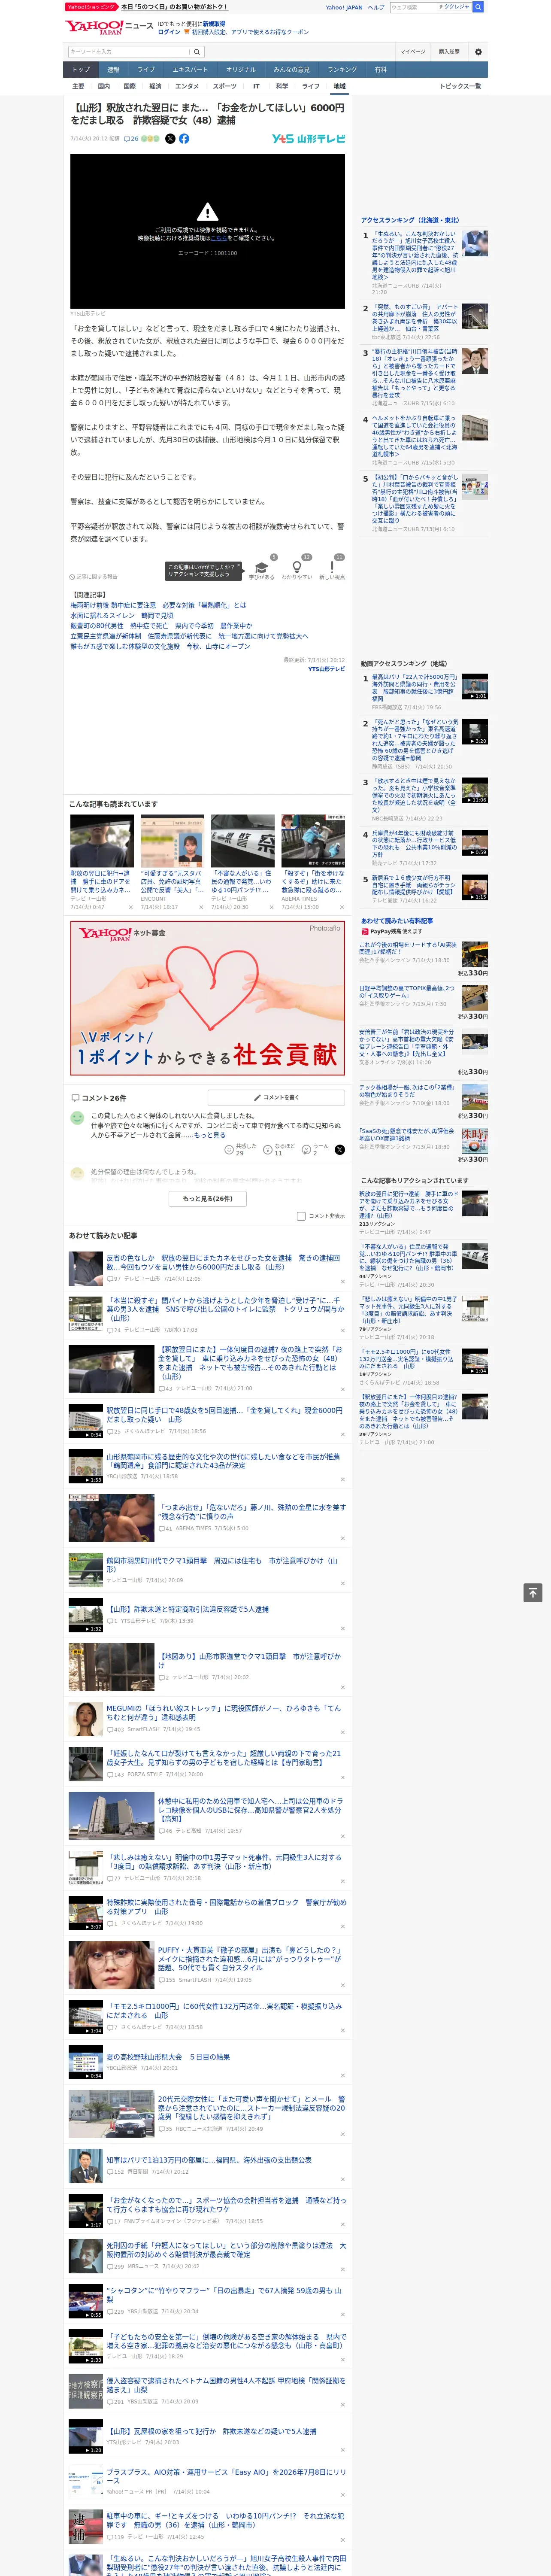Open 鶴岡市羽黒町川代でクマ1頭目撃 article
Image resolution: width=551 pixels, height=2576 pixels.
[222, 1564]
